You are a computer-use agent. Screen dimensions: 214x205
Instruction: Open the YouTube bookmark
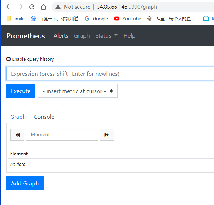(x=128, y=19)
